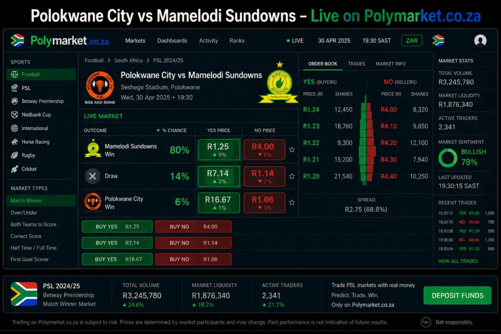Click the R7.14 Yes price for Draw
This screenshot has width=501, height=334.
tap(219, 176)
